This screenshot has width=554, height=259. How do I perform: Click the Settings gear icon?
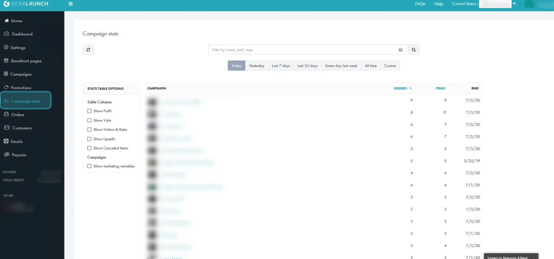(6, 47)
